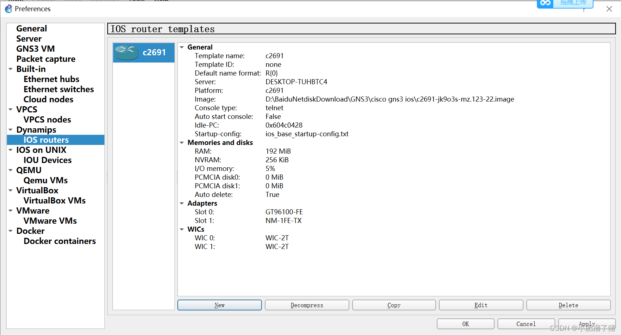Collapse the VirtualBox tree group
The height and width of the screenshot is (335, 621).
tap(10, 190)
